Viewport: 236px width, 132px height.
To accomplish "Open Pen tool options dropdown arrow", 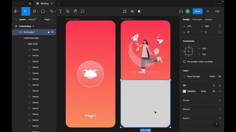I will 55,11.
